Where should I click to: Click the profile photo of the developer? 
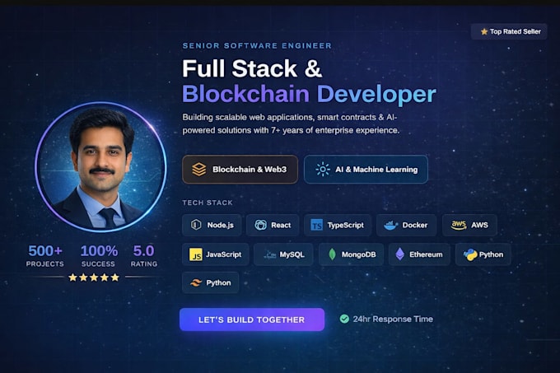100,167
